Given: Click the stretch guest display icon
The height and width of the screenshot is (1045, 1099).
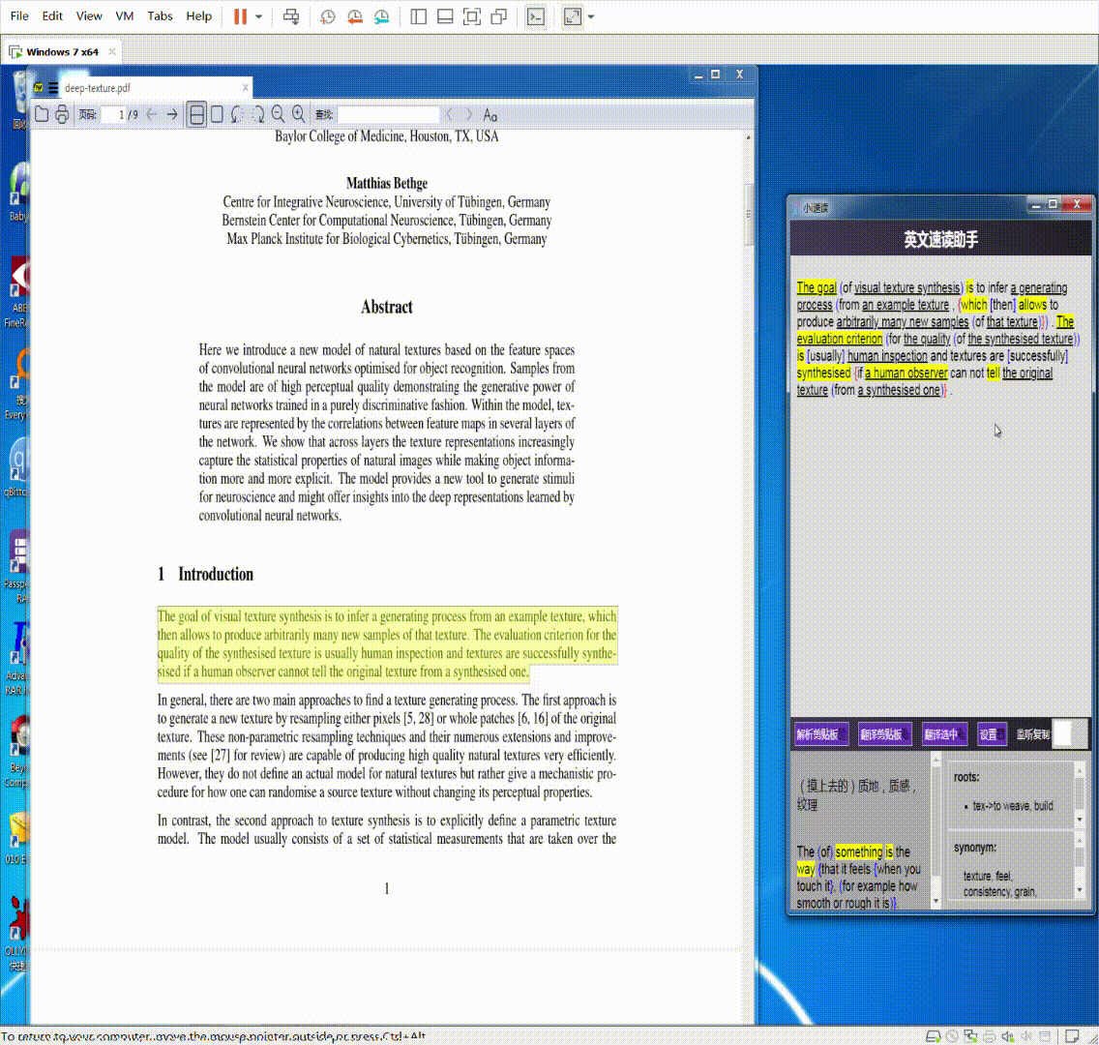Looking at the screenshot, I should 573,16.
